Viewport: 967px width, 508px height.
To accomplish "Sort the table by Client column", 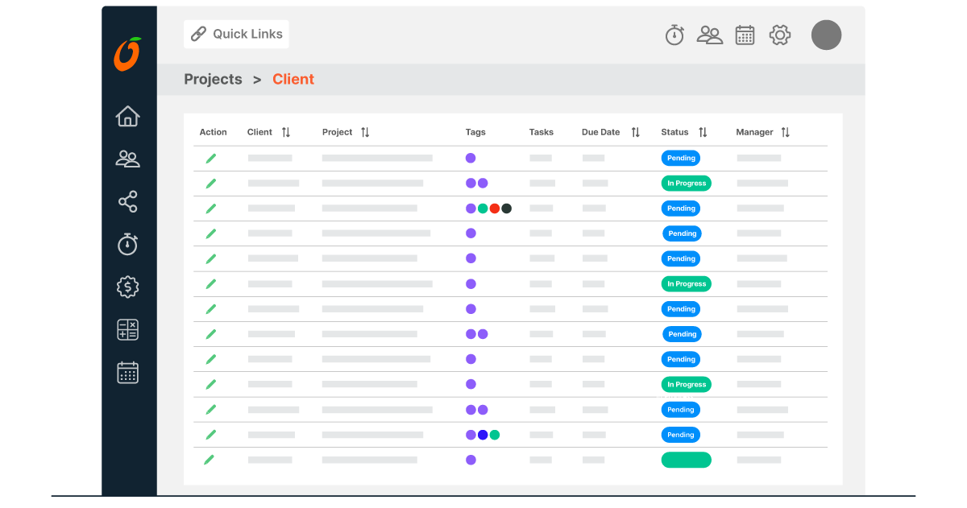I will 286,132.
